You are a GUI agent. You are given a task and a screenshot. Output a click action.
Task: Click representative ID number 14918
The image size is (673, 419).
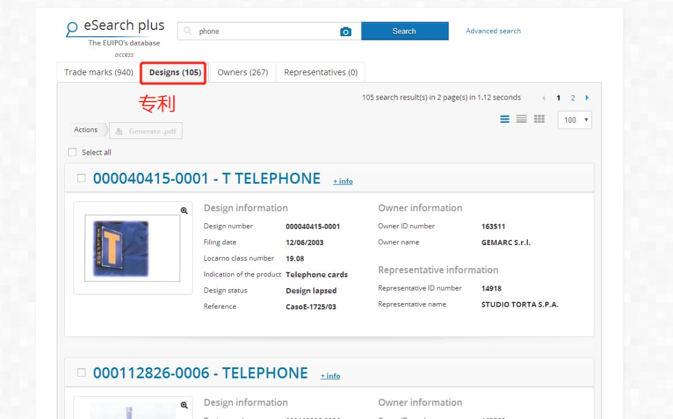point(492,289)
